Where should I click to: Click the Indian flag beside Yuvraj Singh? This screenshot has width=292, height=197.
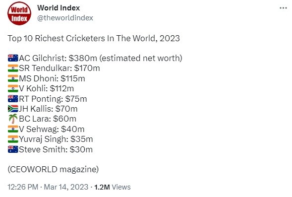(13, 139)
